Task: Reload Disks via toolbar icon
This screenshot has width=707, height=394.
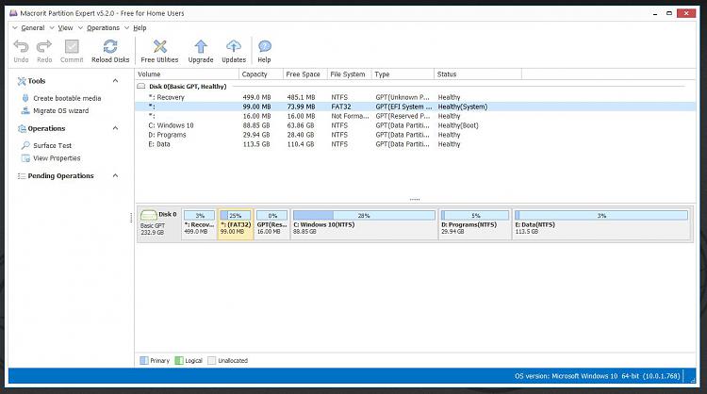Action: [x=110, y=46]
